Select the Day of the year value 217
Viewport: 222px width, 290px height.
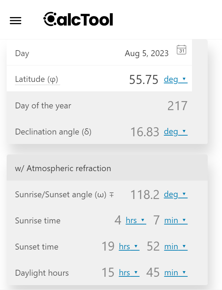(x=177, y=106)
